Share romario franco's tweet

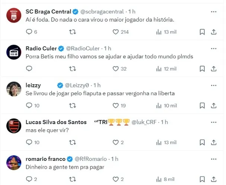click(x=214, y=179)
